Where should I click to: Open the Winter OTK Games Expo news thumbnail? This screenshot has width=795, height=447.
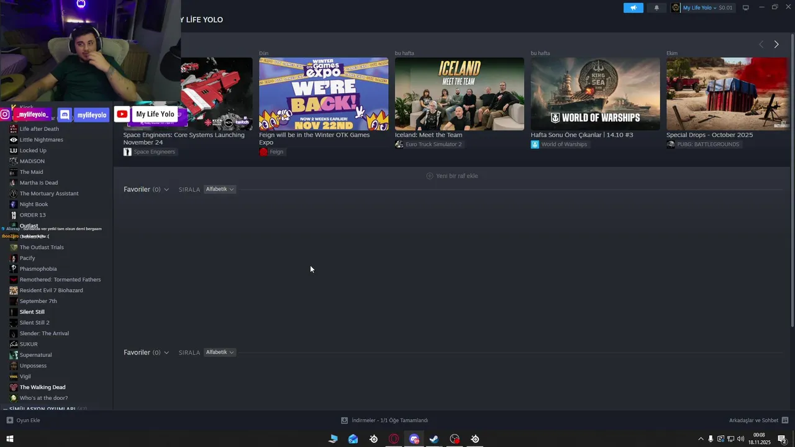tap(324, 94)
